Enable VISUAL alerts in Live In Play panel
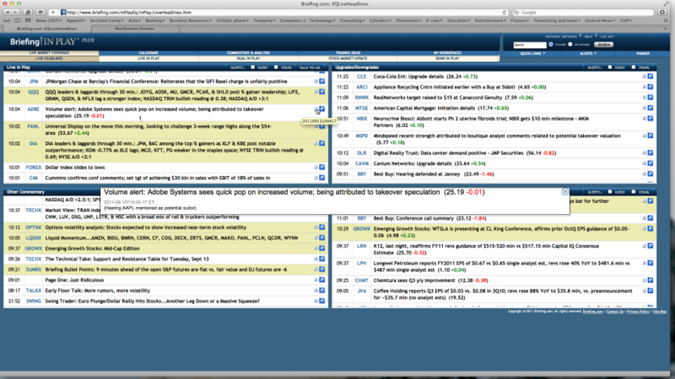This screenshot has width=675, height=379. pyautogui.click(x=276, y=67)
